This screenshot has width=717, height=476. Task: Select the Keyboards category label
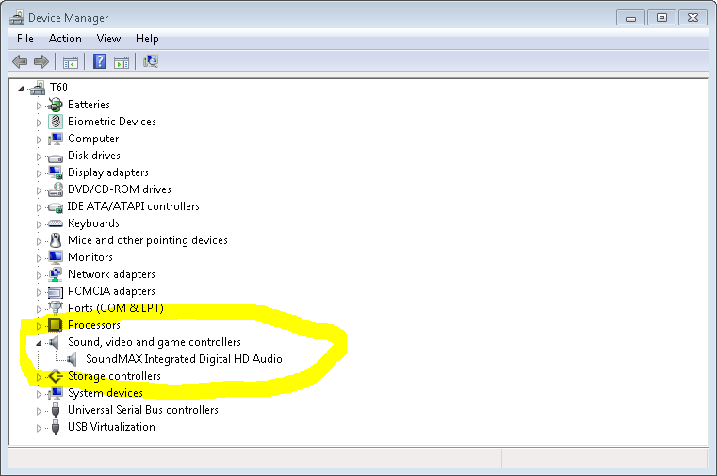[93, 223]
